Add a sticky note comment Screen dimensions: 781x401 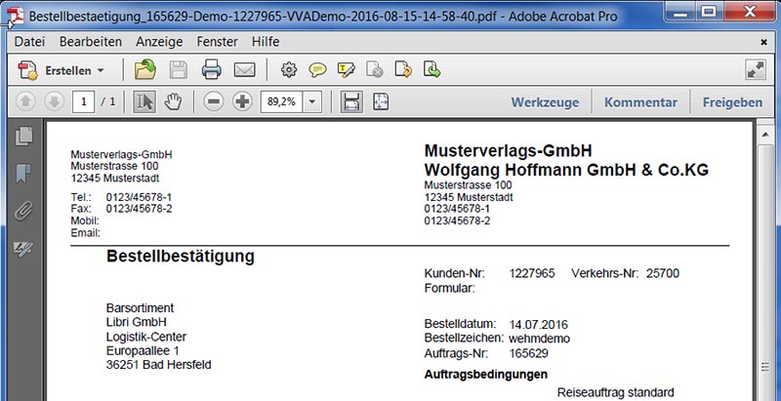[317, 70]
